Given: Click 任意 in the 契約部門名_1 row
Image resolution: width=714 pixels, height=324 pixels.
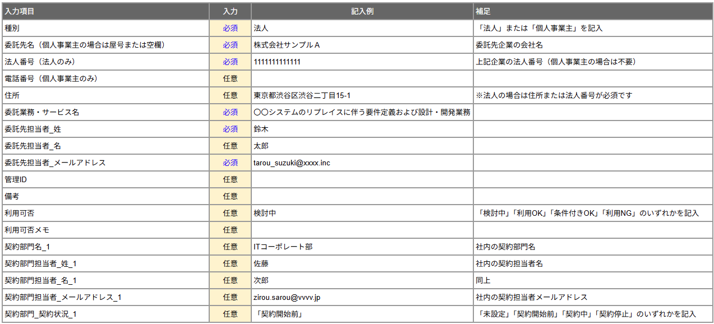Looking at the screenshot, I should [x=230, y=247].
